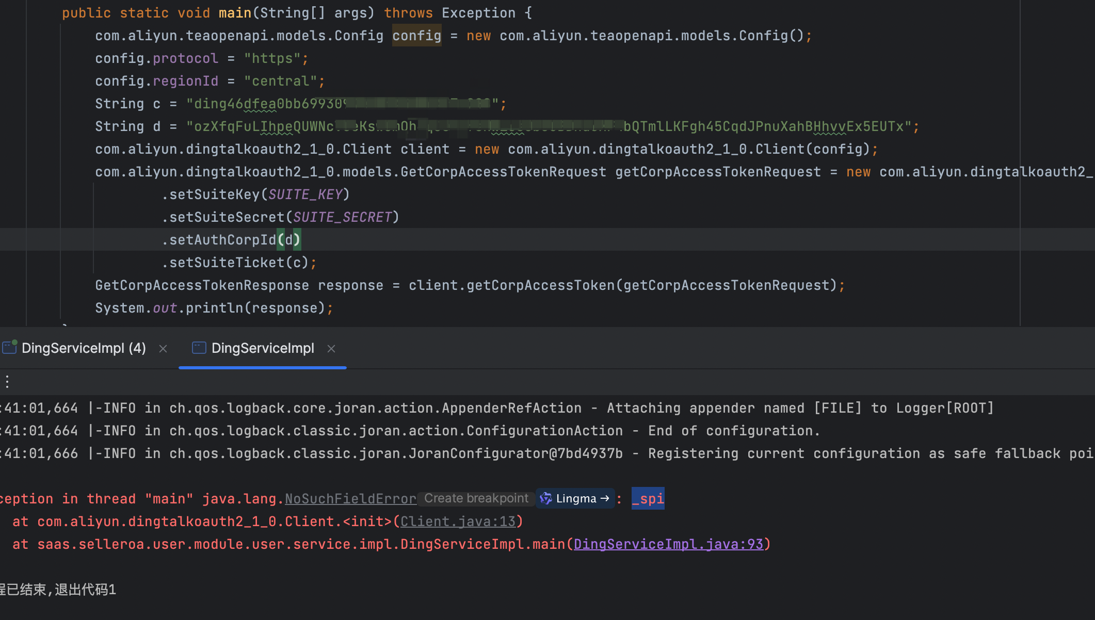Open Lingma assistant for the exception

(x=575, y=499)
